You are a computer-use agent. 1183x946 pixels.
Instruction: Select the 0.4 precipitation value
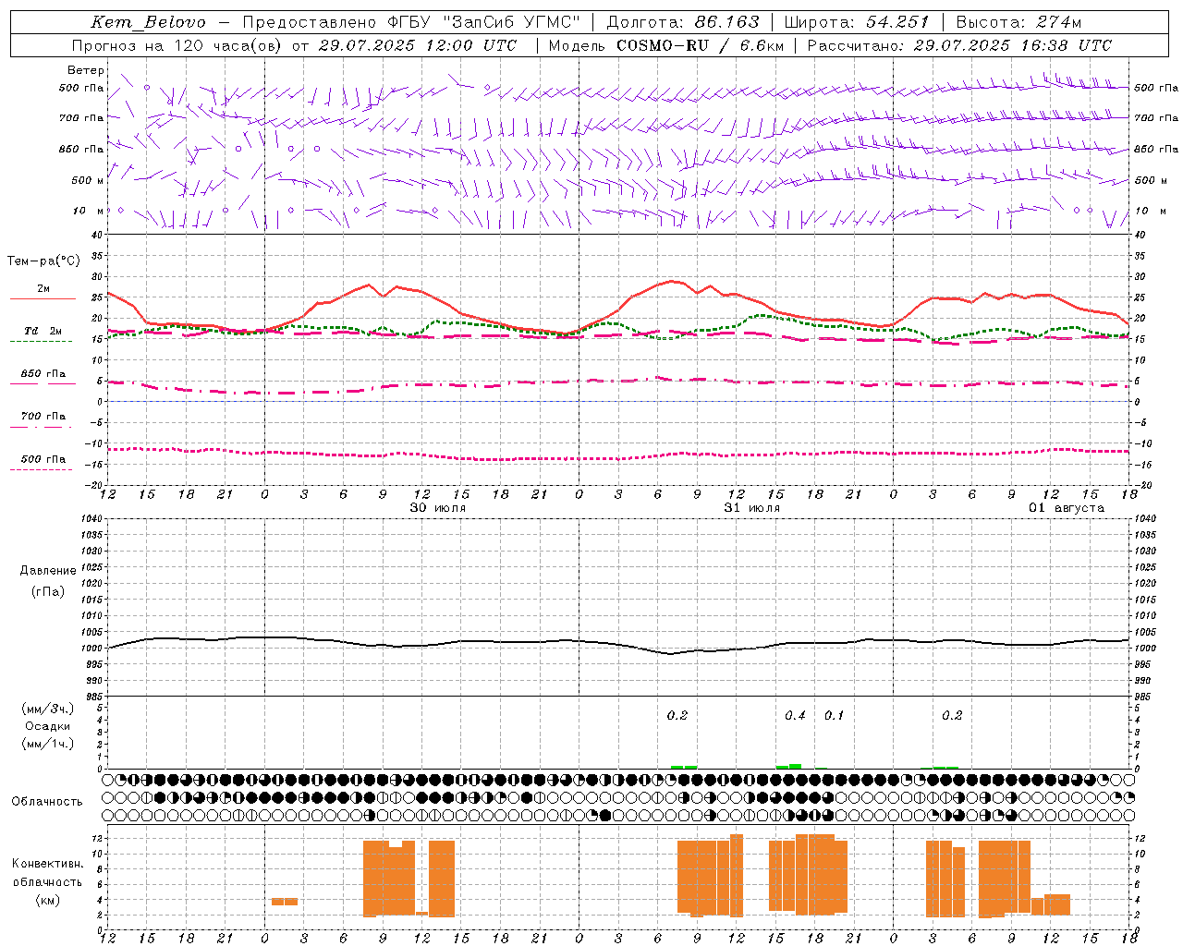(795, 715)
